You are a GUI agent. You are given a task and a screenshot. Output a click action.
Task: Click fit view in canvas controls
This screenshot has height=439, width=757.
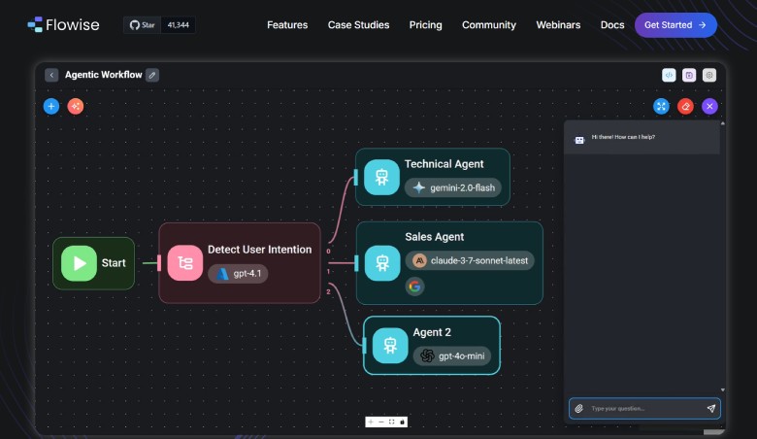coord(391,422)
